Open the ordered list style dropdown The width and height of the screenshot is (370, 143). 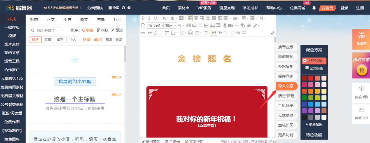(201, 33)
